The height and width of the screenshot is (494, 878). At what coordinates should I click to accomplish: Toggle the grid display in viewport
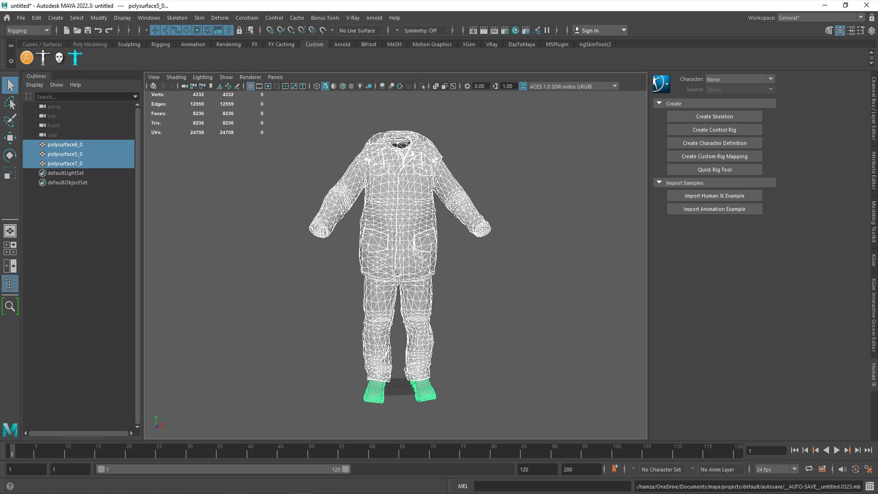coord(251,86)
